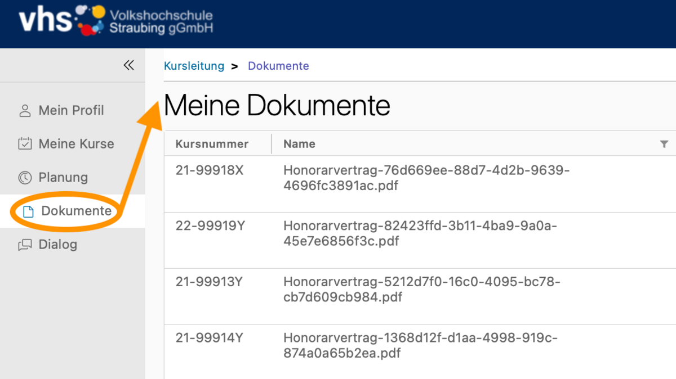Image resolution: width=676 pixels, height=379 pixels.
Task: Click the Dialog chat bubbles icon
Action: coord(25,245)
